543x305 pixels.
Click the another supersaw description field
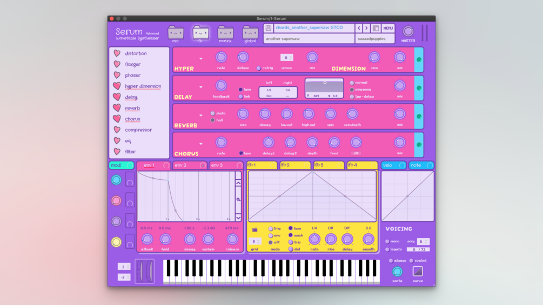click(x=309, y=39)
